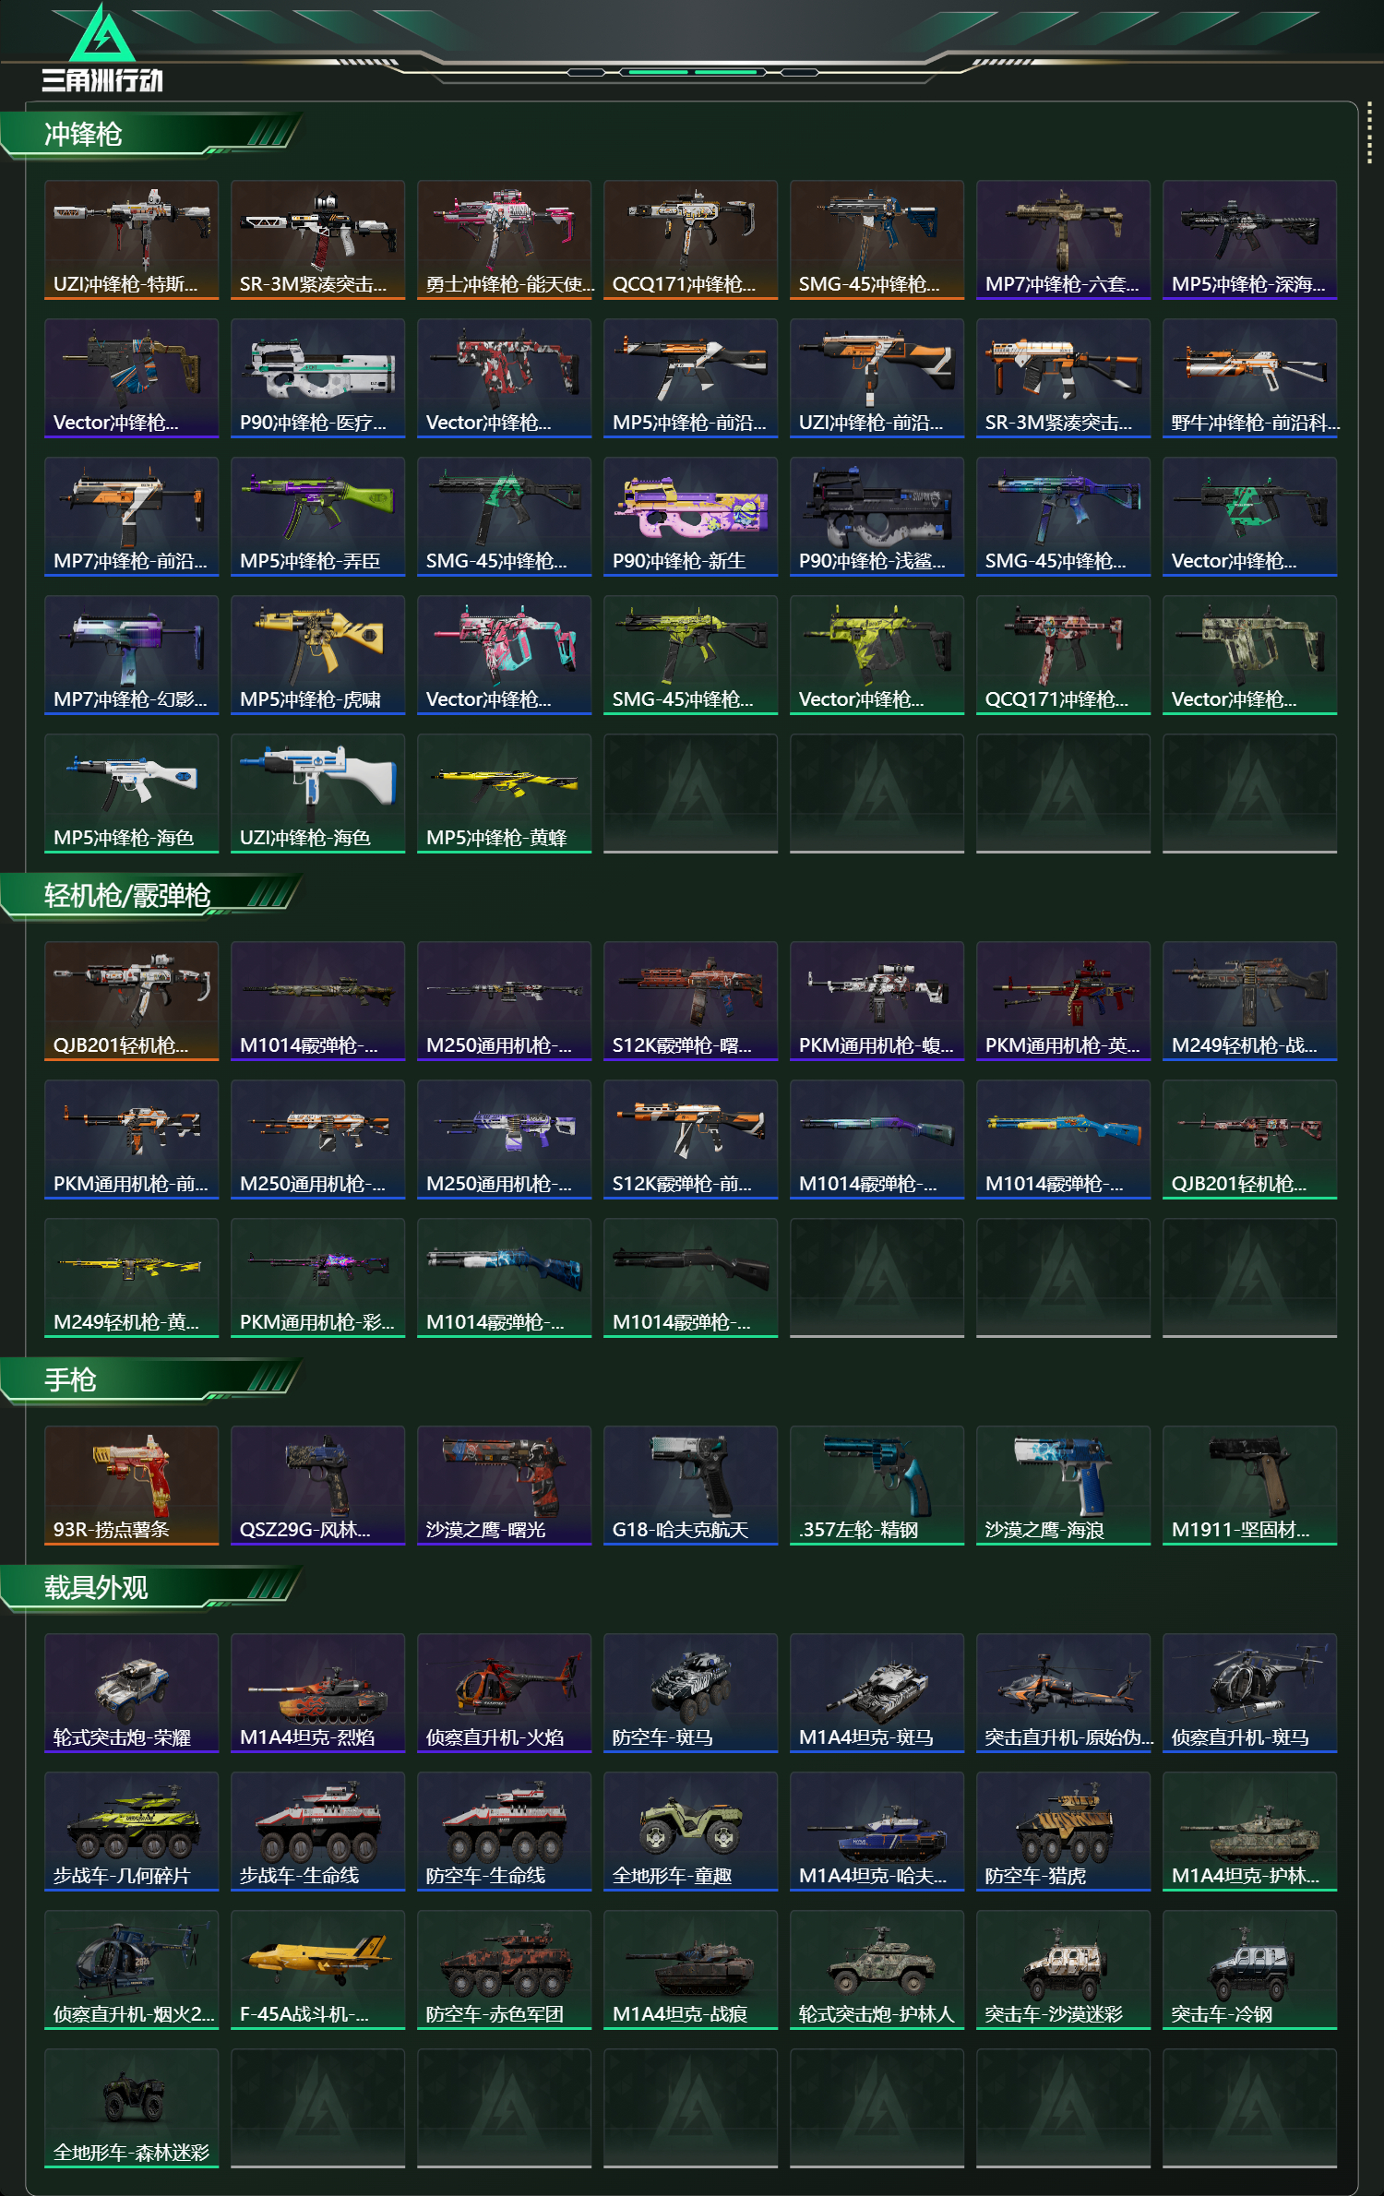Viewport: 1384px width, 2196px height.
Task: Select the 全地形车-森林迷彩 ATV skin
Action: [131, 2108]
